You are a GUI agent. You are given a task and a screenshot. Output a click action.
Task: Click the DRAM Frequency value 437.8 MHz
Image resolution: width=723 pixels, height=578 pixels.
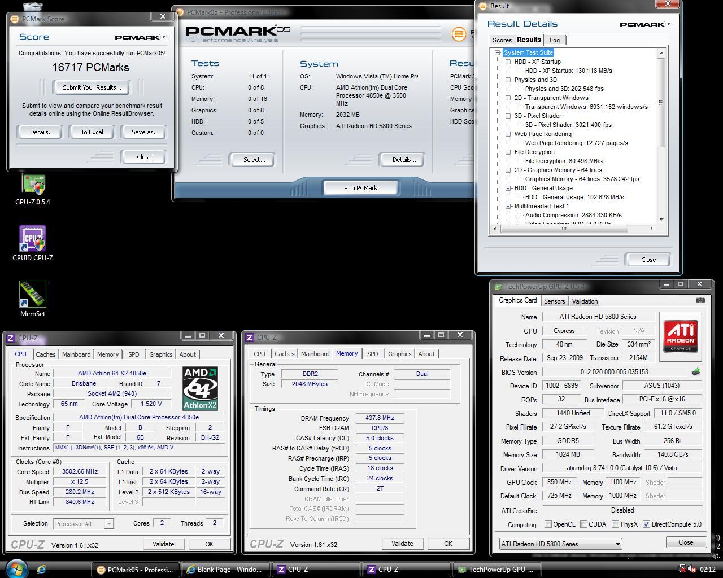click(380, 418)
